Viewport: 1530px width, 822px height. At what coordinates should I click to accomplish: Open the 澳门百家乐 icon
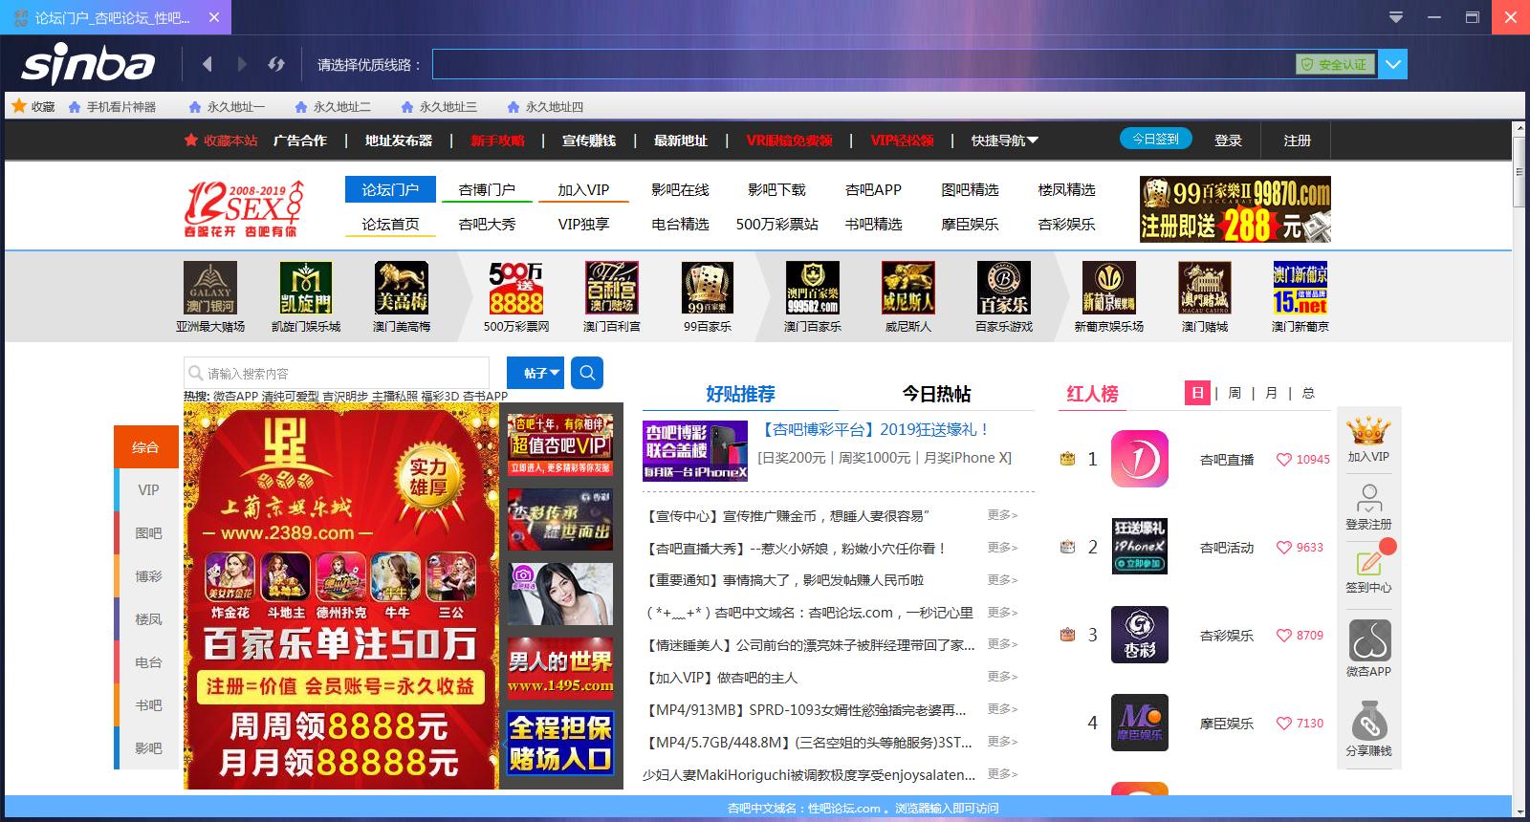(x=813, y=288)
